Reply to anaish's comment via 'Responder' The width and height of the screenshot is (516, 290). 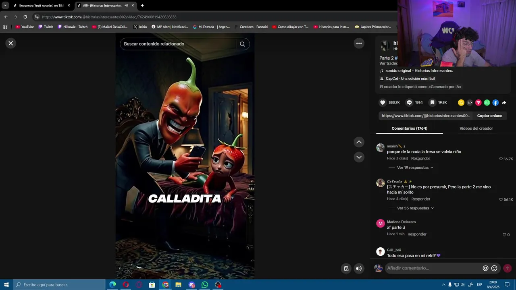420,158
